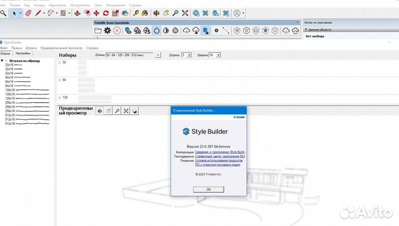Screen dimensions: 399x226
Task: Open Условия использования продуктов license link
Action: coord(218,160)
